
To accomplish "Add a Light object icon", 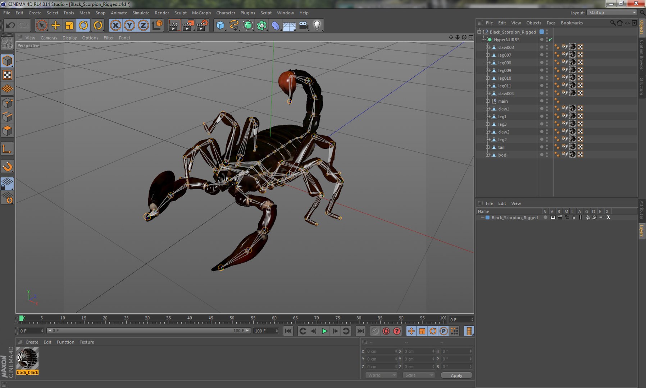I will point(317,25).
